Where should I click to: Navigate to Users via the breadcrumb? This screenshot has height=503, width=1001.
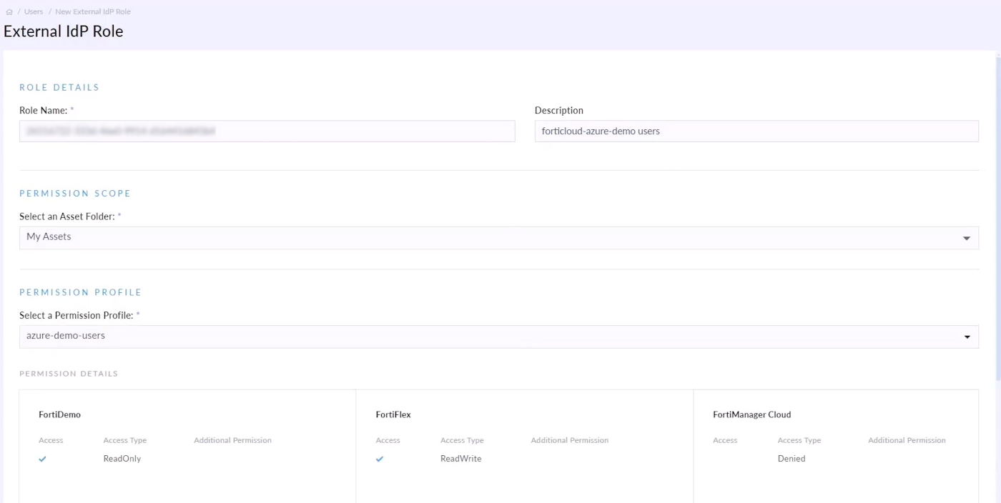(34, 11)
